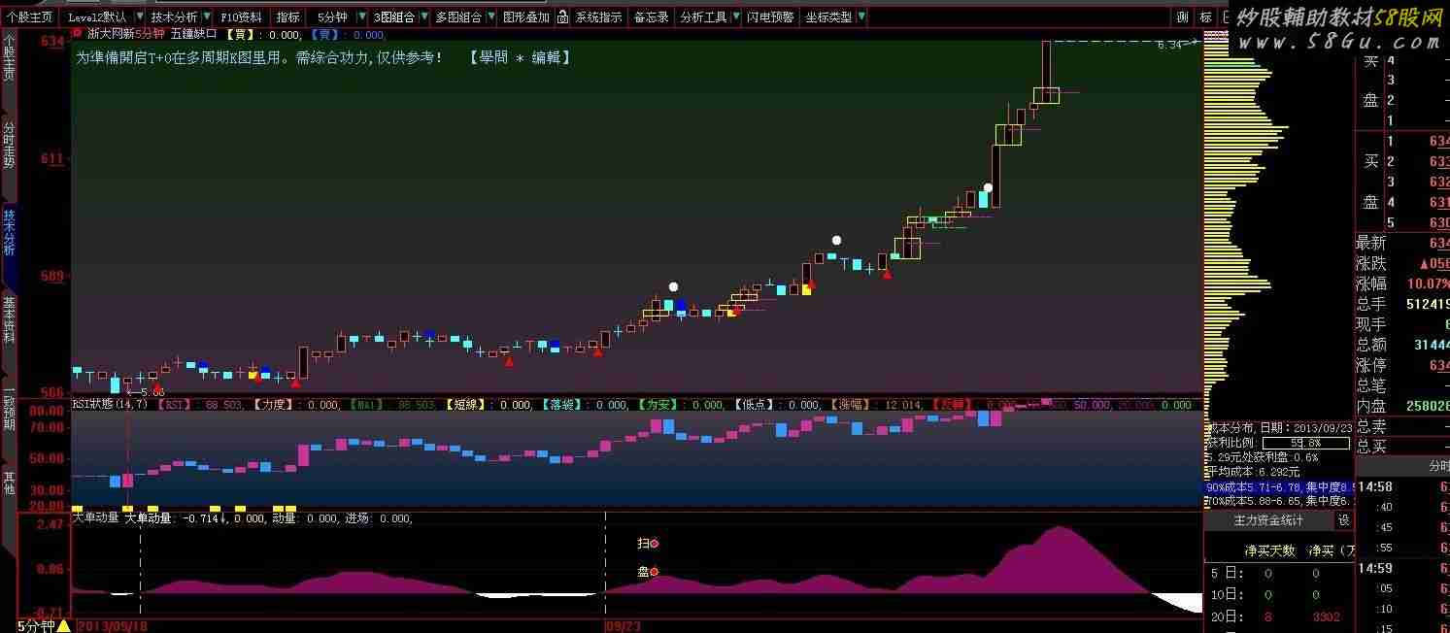Screen dimensions: 1450x633
Task: Click the 图形叠加 toolbar button
Action: point(525,17)
